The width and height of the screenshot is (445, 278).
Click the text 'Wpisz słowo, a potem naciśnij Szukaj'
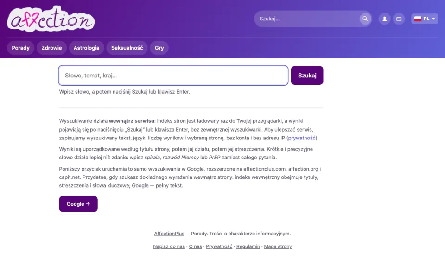coord(103,92)
